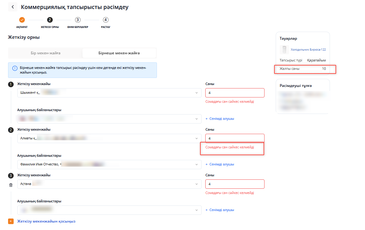Click the blue info icon in notice
Viewport: 365px width, 230px height.
tap(15, 68)
